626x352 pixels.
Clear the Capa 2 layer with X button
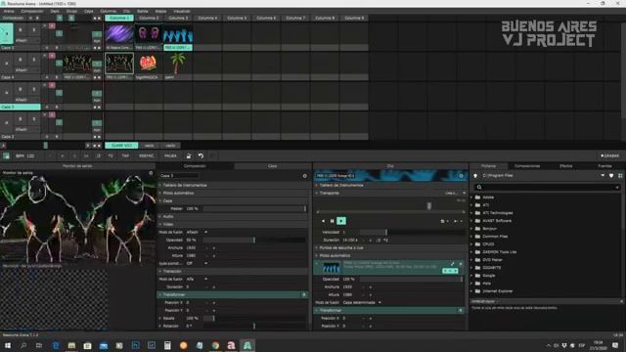[7, 122]
